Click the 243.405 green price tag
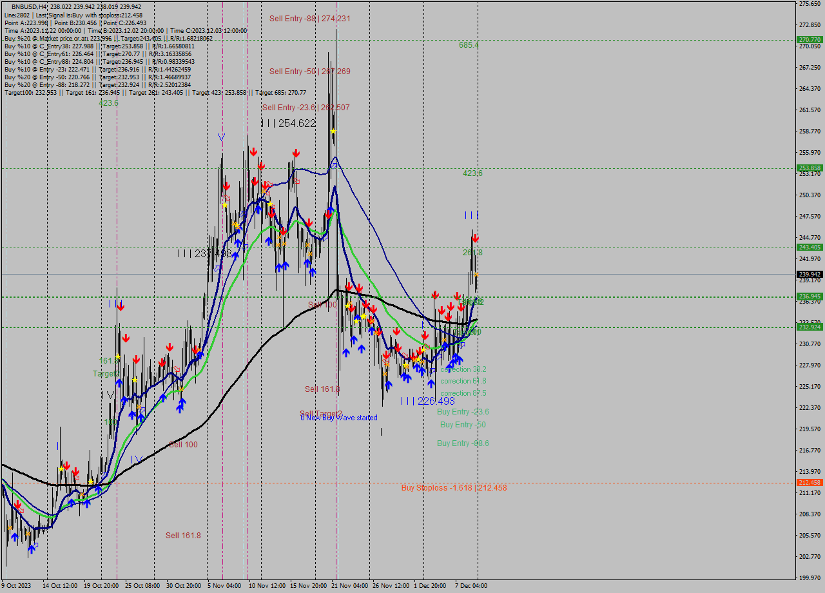825x593 pixels. pos(810,247)
